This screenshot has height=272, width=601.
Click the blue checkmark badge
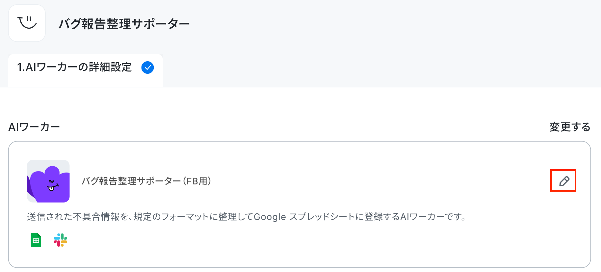point(147,68)
